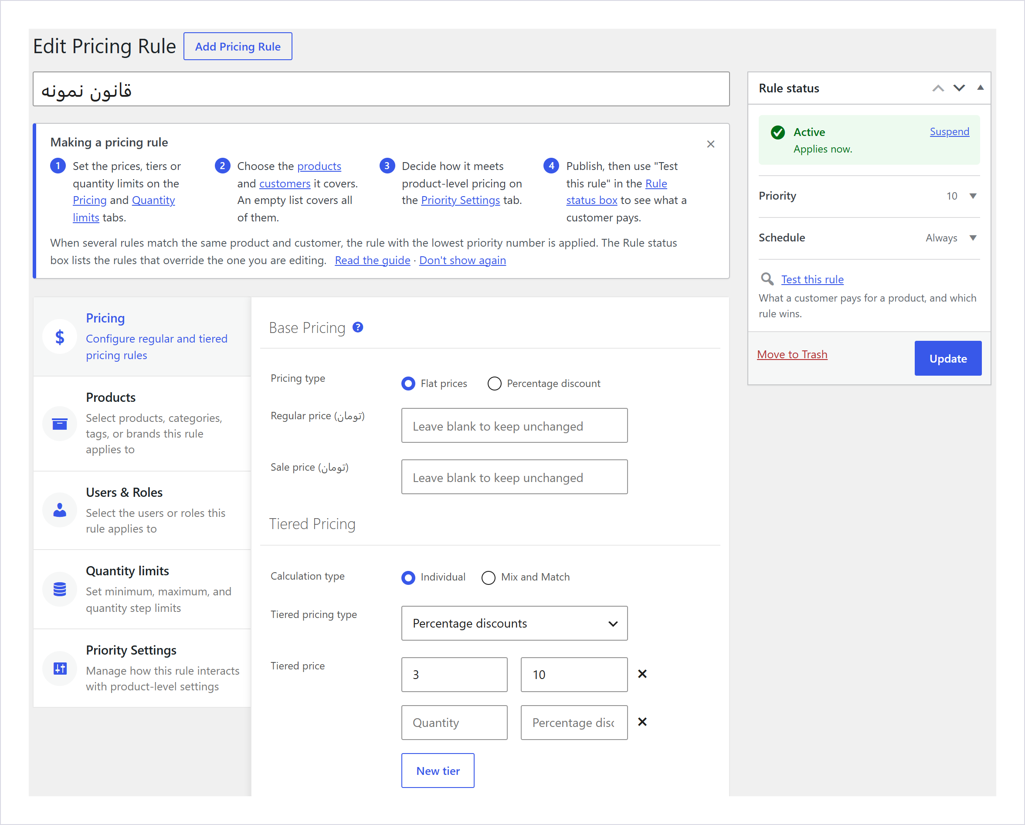Viewport: 1025px width, 825px height.
Task: Remove the empty Quantity tier row
Action: point(642,722)
